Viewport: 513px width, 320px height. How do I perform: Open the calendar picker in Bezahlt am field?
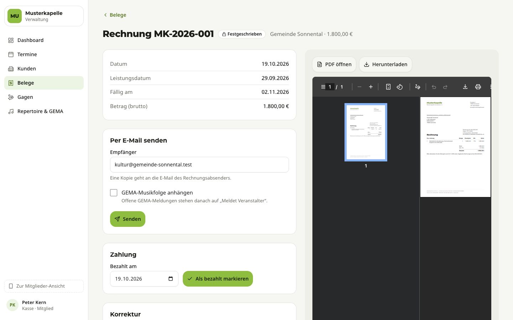pyautogui.click(x=171, y=279)
